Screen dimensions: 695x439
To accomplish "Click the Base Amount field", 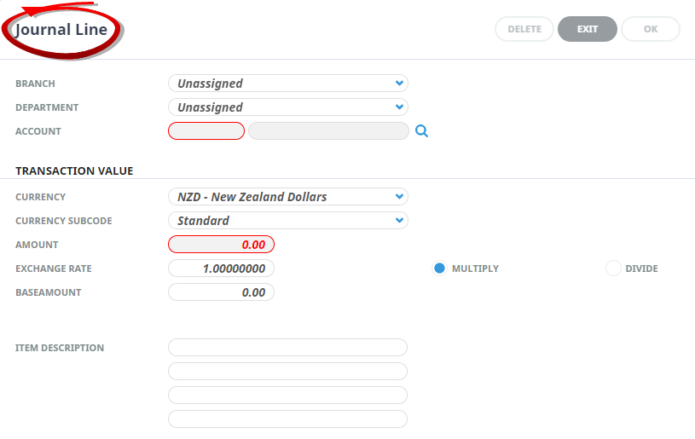I will (221, 292).
